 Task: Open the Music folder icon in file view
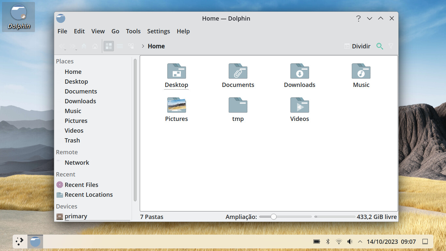pyautogui.click(x=361, y=71)
